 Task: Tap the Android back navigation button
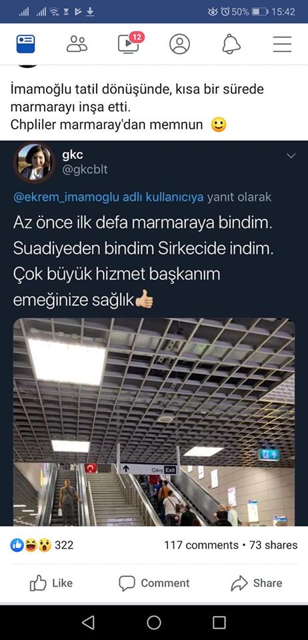(88, 623)
